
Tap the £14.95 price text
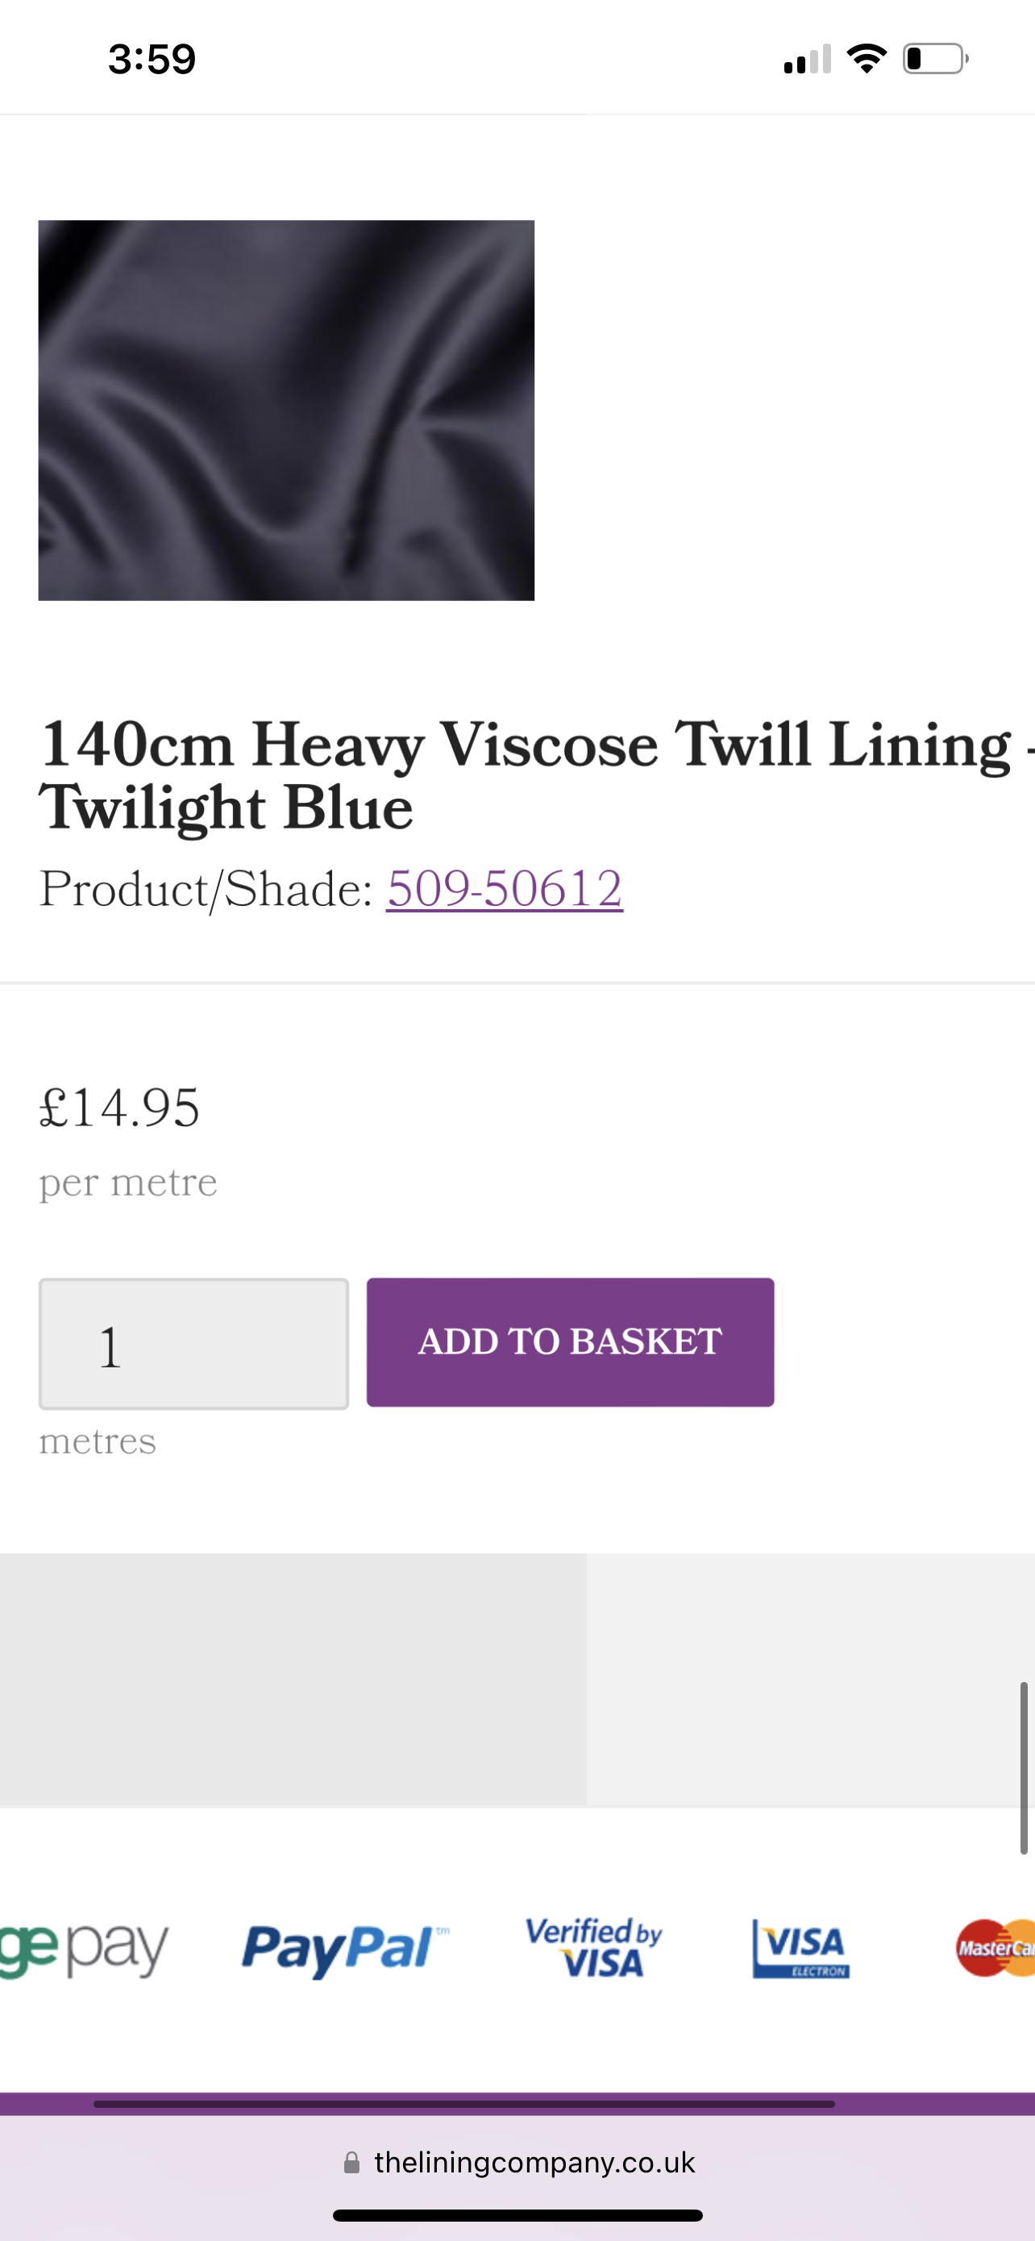pos(120,1108)
